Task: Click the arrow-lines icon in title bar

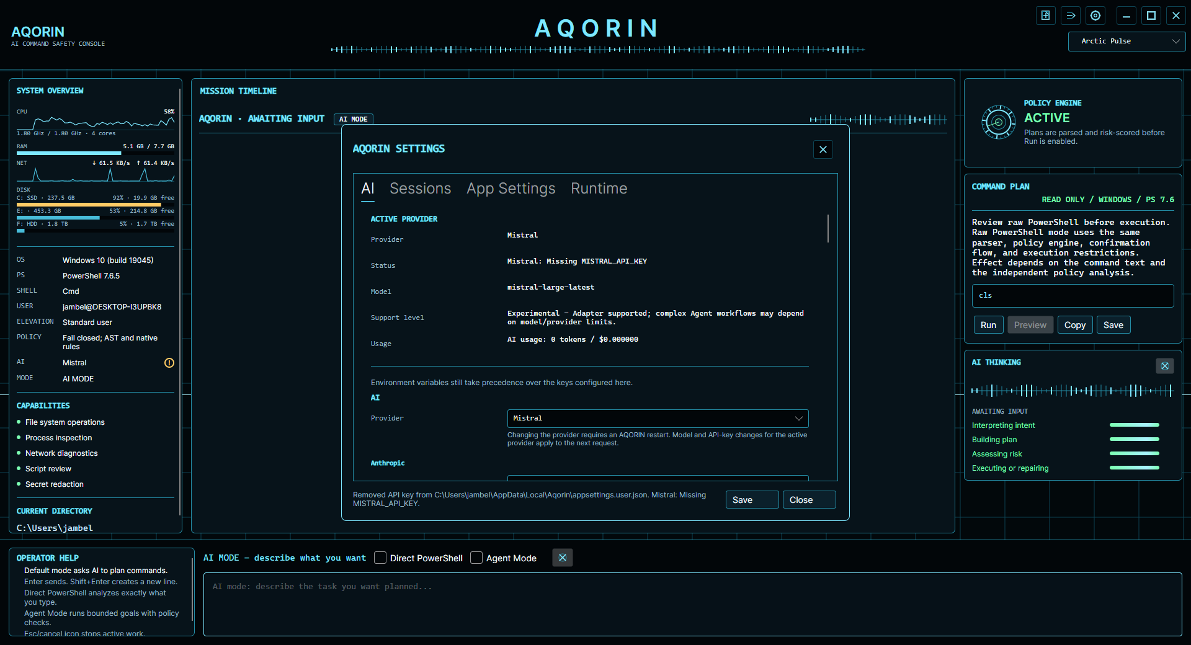Action: 1071,16
